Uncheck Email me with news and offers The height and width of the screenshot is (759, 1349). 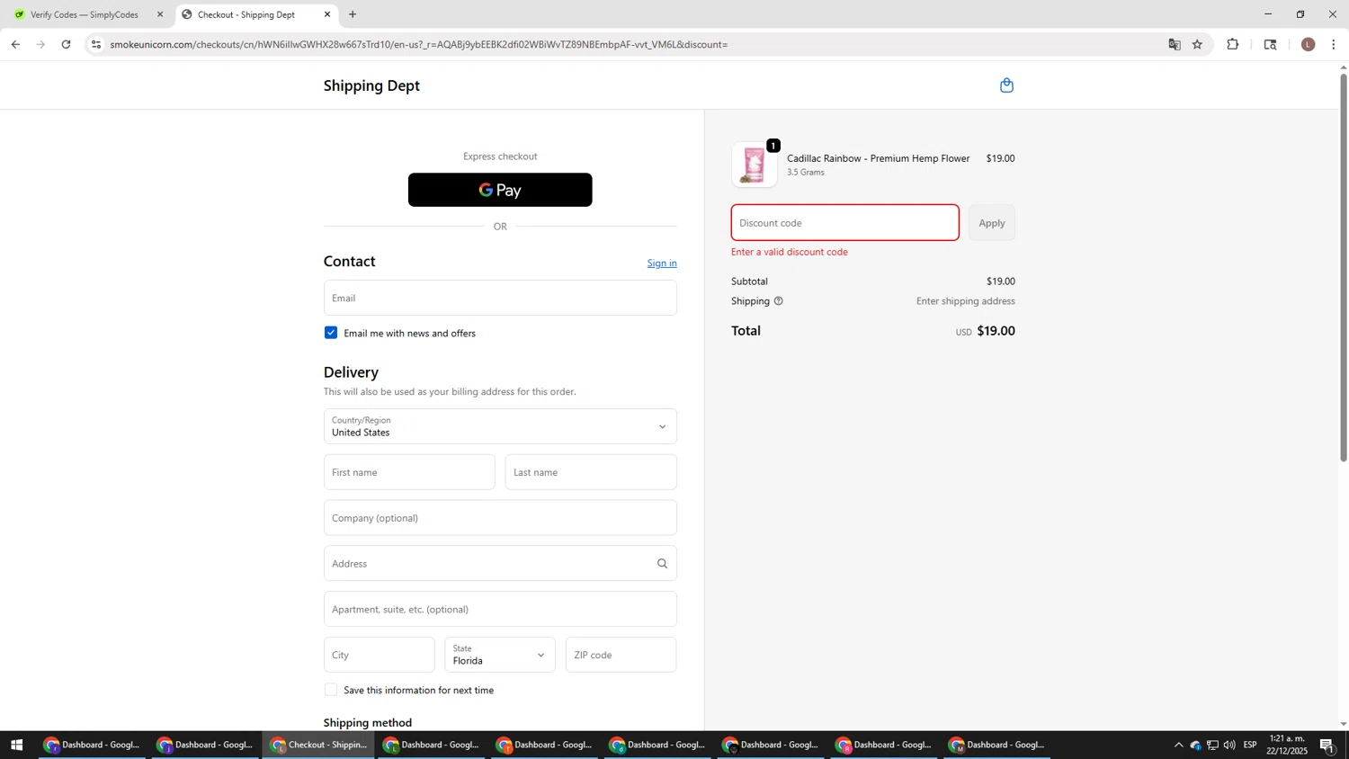coord(331,333)
